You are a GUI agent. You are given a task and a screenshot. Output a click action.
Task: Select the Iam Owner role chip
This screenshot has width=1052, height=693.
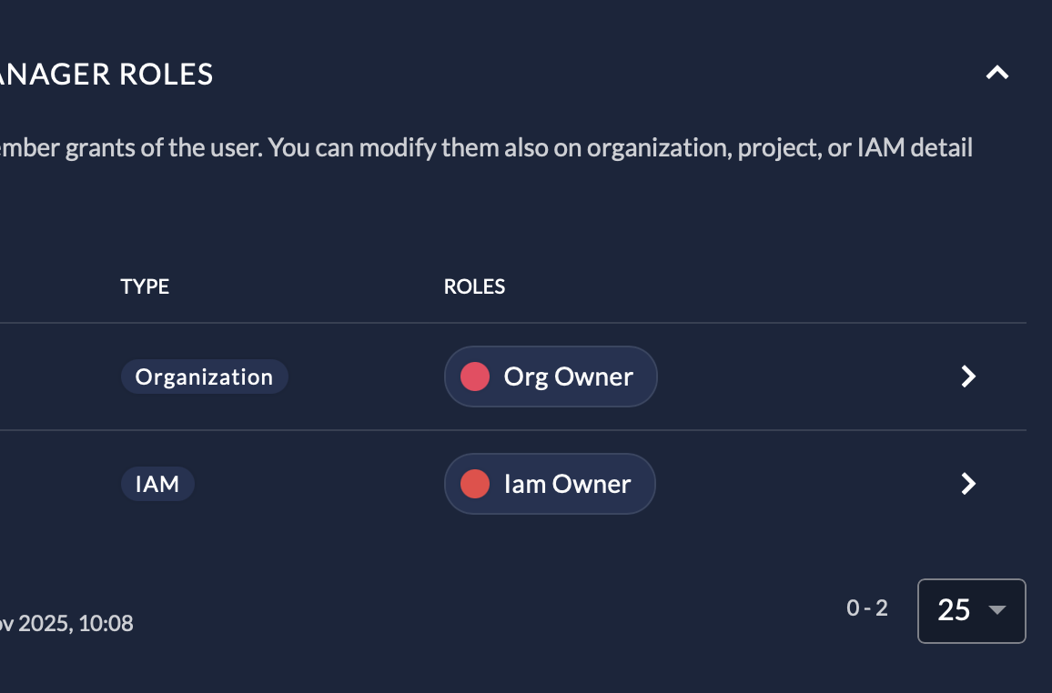[549, 484]
